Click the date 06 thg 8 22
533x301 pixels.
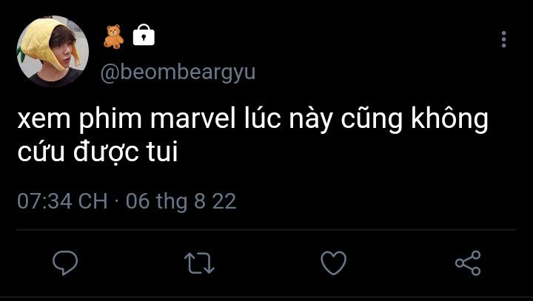181,201
